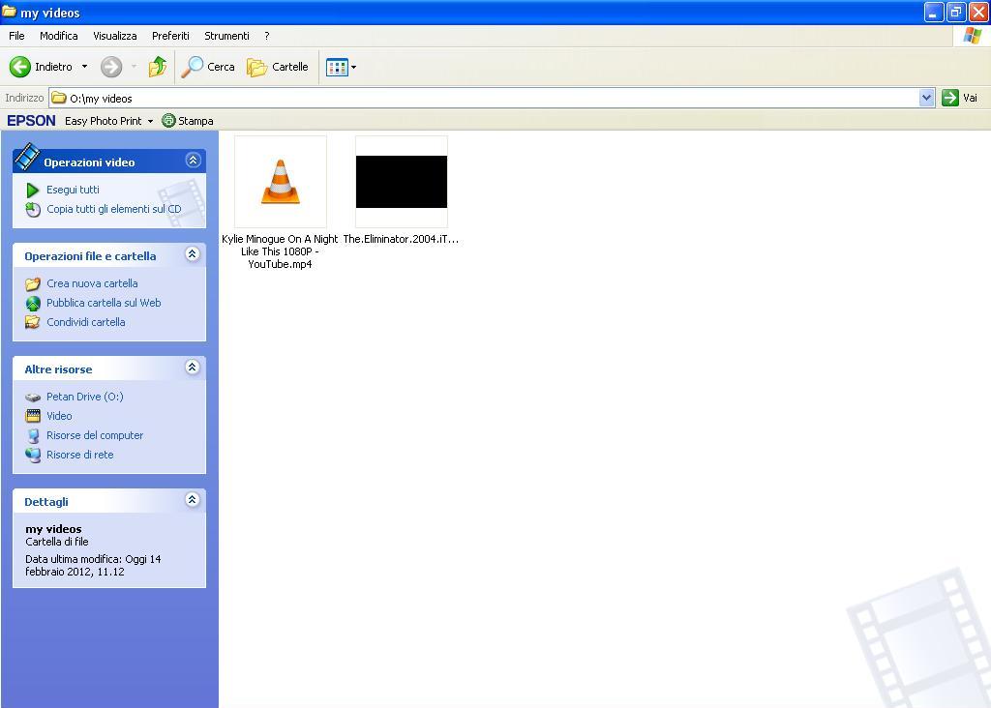Image resolution: width=991 pixels, height=708 pixels.
Task: Click the Operazioni video panel title
Action: pyautogui.click(x=89, y=162)
